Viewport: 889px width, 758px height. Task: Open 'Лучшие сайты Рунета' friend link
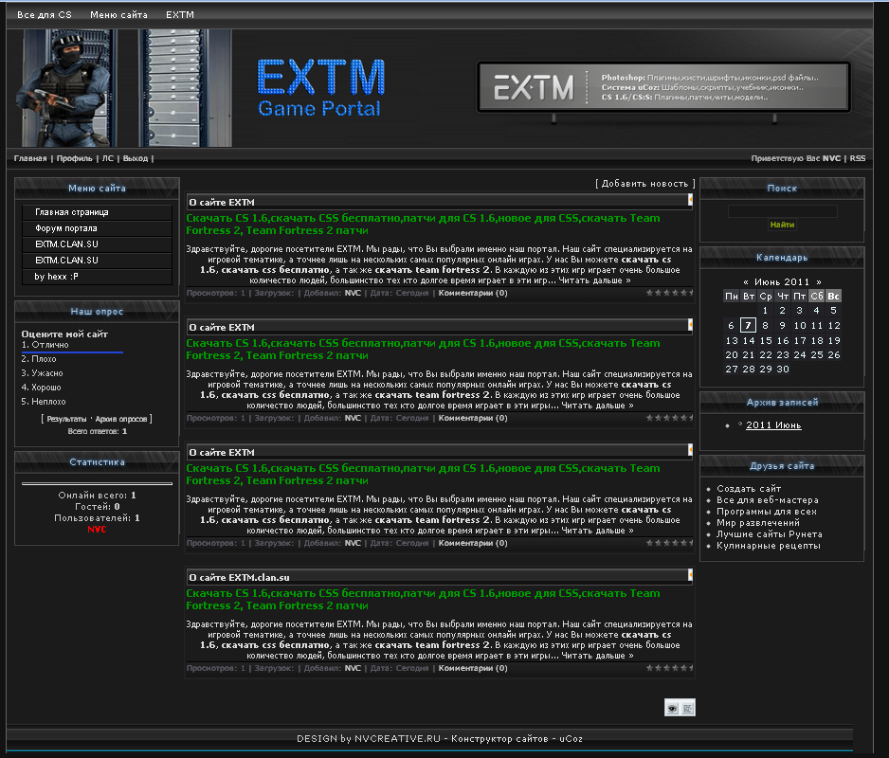coord(770,534)
